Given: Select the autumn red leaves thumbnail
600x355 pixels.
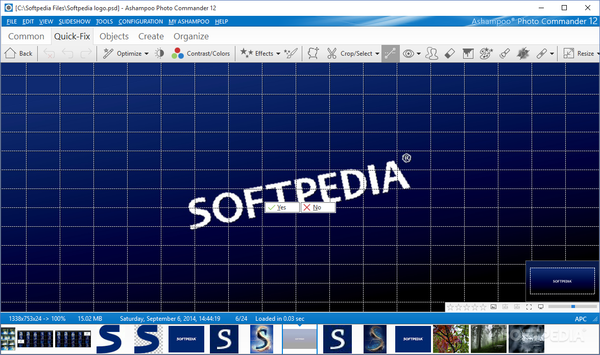Looking at the screenshot, I should [x=451, y=339].
